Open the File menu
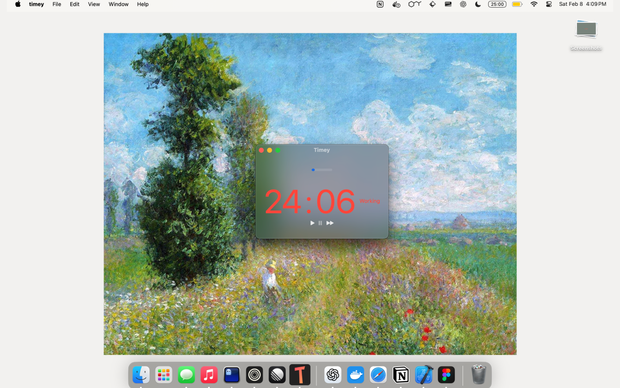 57,4
